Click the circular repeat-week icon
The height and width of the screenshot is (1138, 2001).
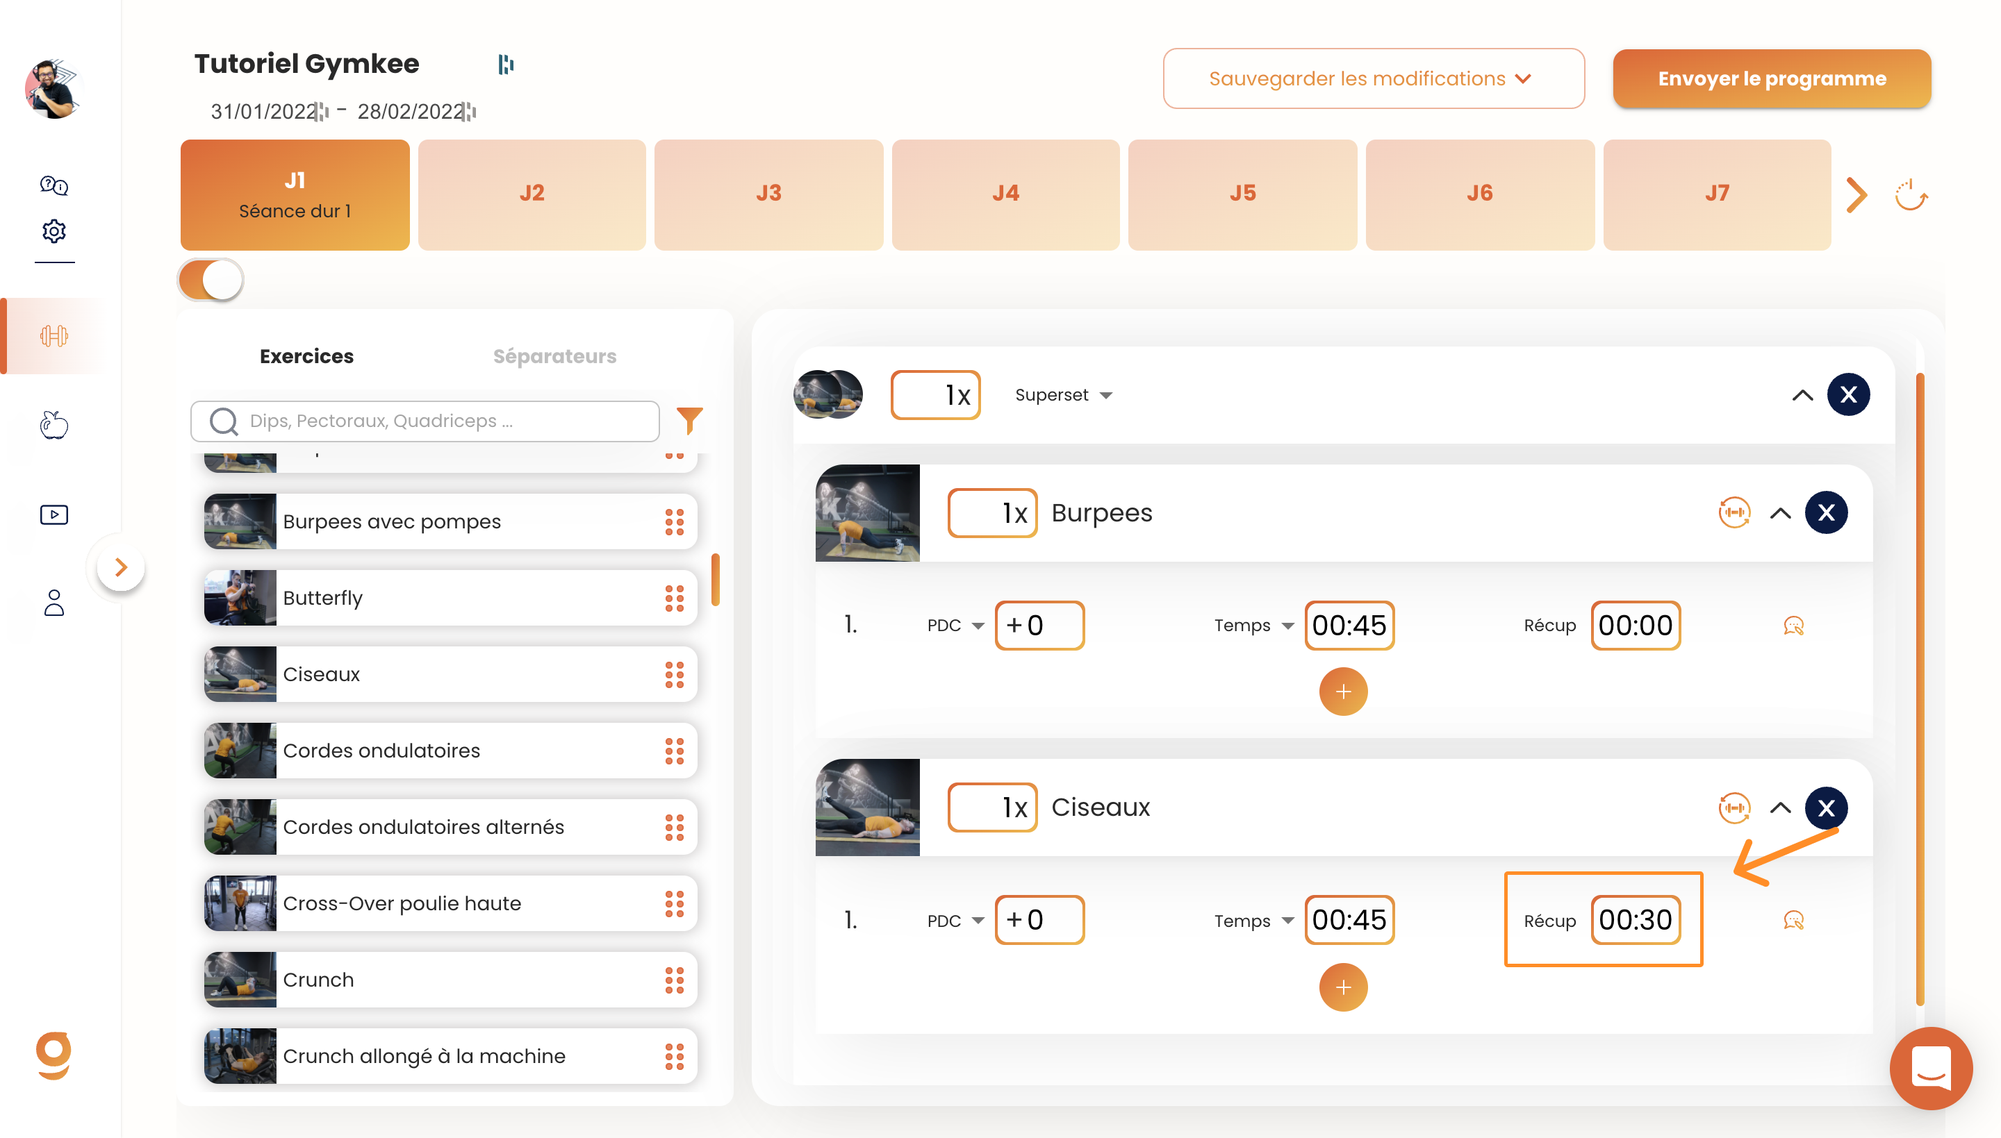[x=1911, y=194]
